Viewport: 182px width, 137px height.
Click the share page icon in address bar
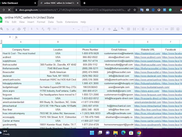[x=129, y=10]
